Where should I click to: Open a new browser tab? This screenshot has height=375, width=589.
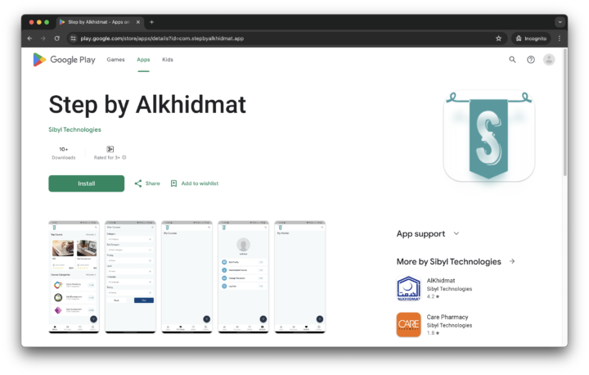point(152,22)
